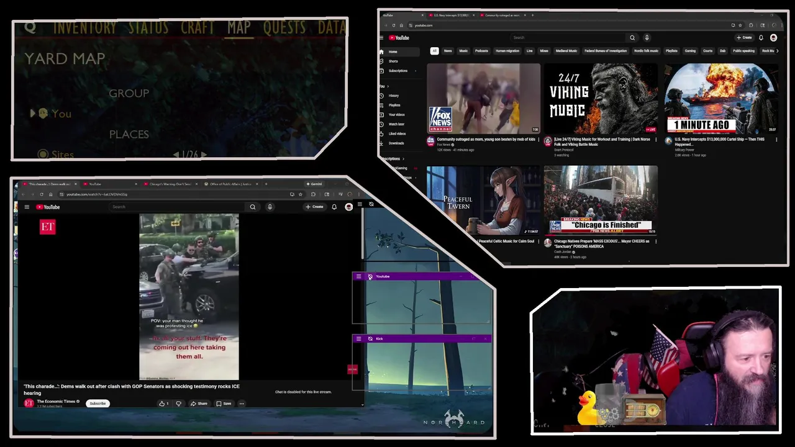Open Gemini button in left browser tab bar
This screenshot has width=795, height=447.
point(314,184)
